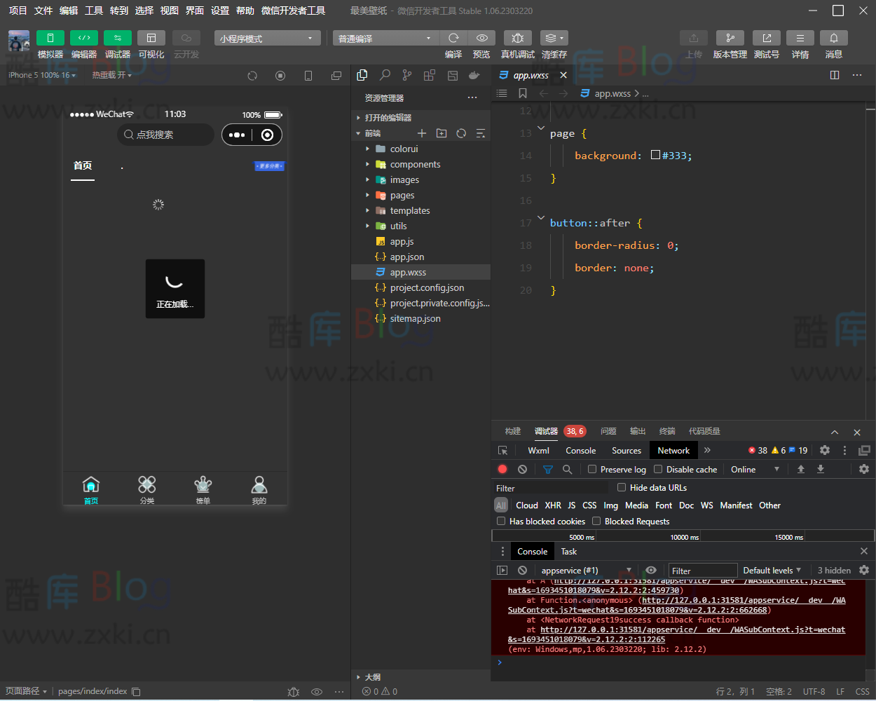This screenshot has width=876, height=701.
Task: Open the 设置 menu in menu bar
Action: (x=220, y=11)
